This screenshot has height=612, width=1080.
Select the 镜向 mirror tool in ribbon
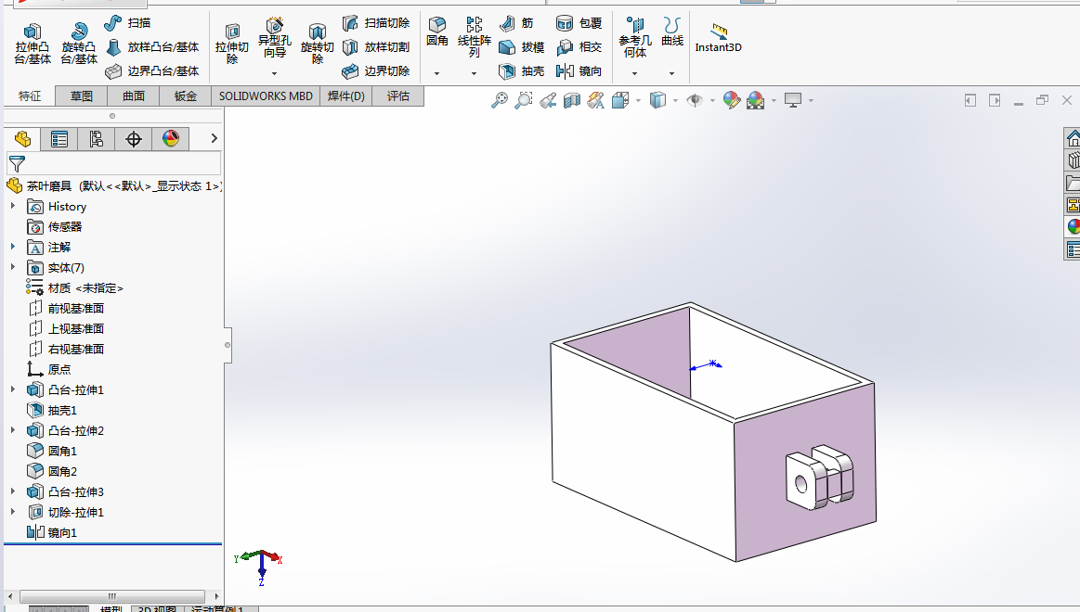[579, 70]
